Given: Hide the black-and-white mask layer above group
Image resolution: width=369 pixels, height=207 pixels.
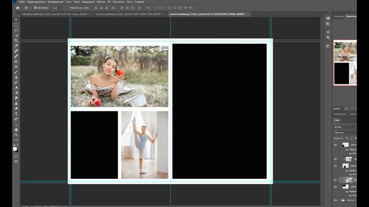Looking at the screenshot, I should click(336, 187).
